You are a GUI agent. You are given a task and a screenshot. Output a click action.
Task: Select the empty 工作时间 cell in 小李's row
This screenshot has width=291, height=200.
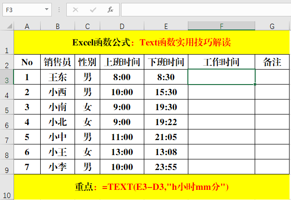[222, 167]
